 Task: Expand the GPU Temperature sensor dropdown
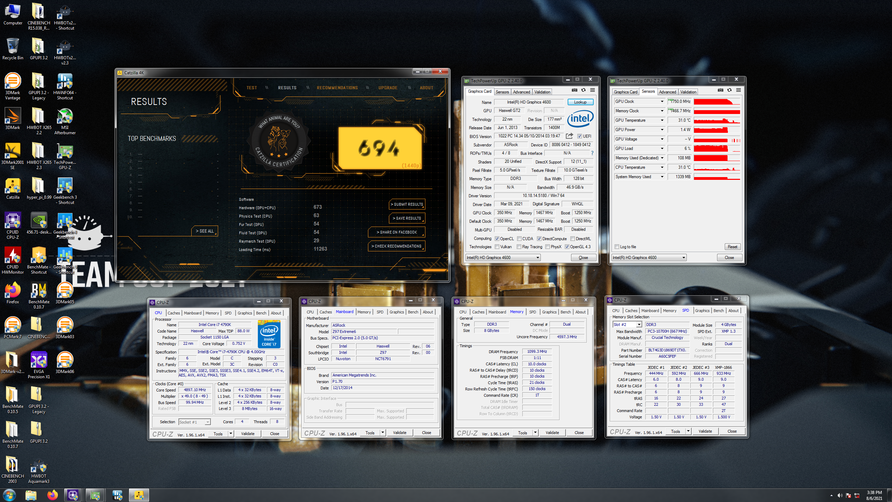coord(662,120)
